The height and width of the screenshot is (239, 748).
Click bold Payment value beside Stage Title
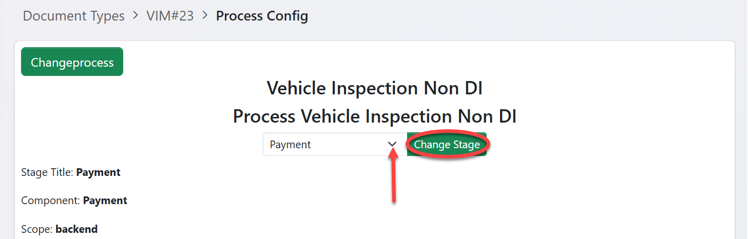[x=98, y=172]
